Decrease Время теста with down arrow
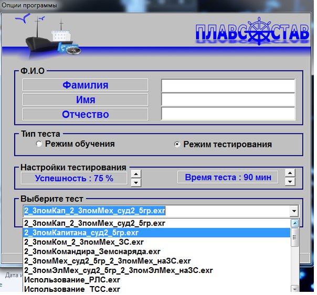 tap(289, 182)
